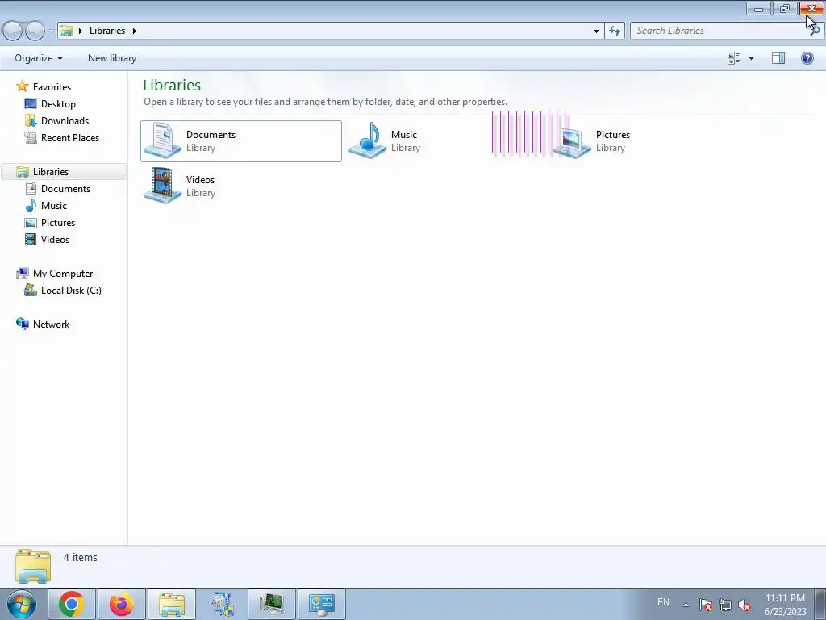This screenshot has height=620, width=826.
Task: Click the Libraries folder icon in address bar
Action: click(66, 31)
